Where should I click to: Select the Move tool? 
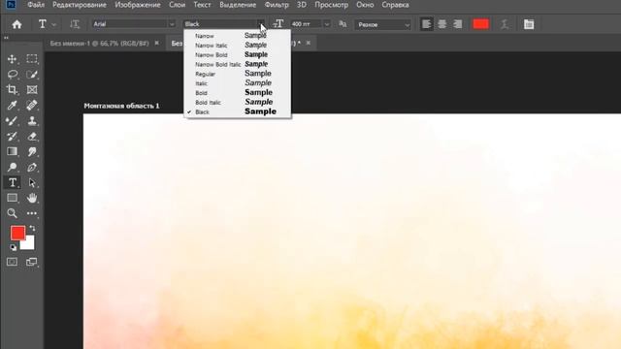pyautogui.click(x=12, y=59)
